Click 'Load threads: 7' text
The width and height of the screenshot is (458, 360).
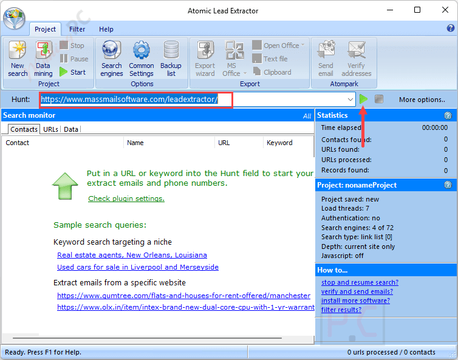tap(345, 208)
